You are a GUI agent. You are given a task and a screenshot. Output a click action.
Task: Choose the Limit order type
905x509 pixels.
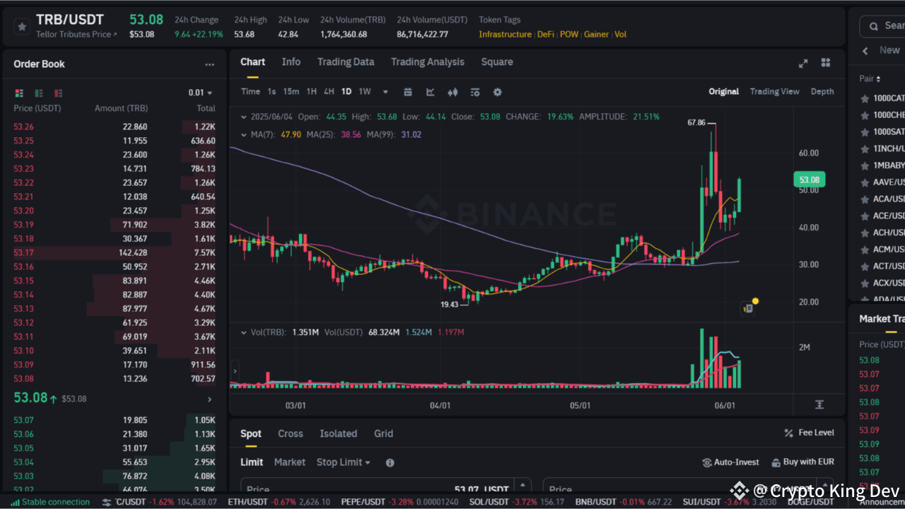point(251,462)
